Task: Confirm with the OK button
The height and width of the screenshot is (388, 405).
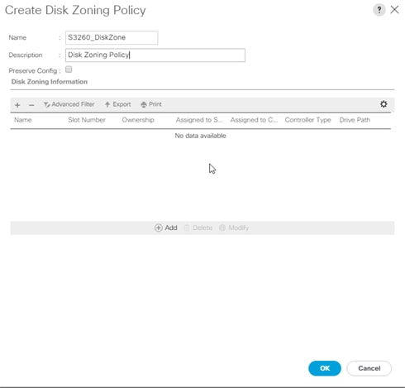Action: (x=325, y=368)
